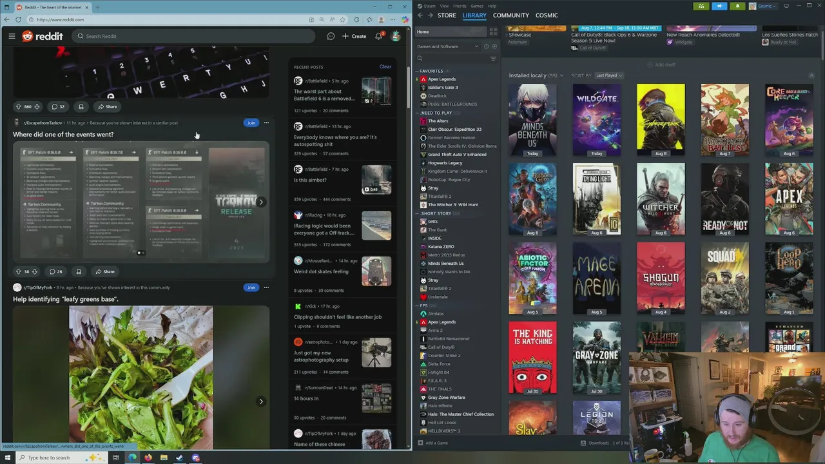825x464 pixels.
Task: Click the Reddit logo
Action: (x=43, y=36)
